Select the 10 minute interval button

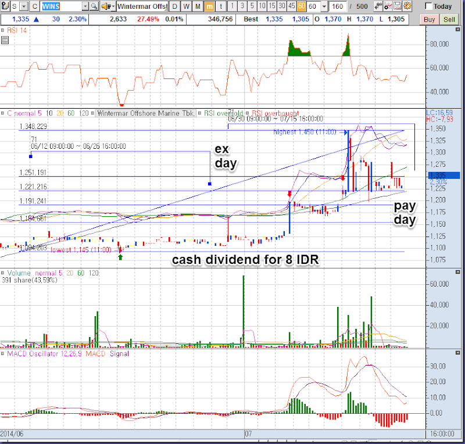click(262, 6)
